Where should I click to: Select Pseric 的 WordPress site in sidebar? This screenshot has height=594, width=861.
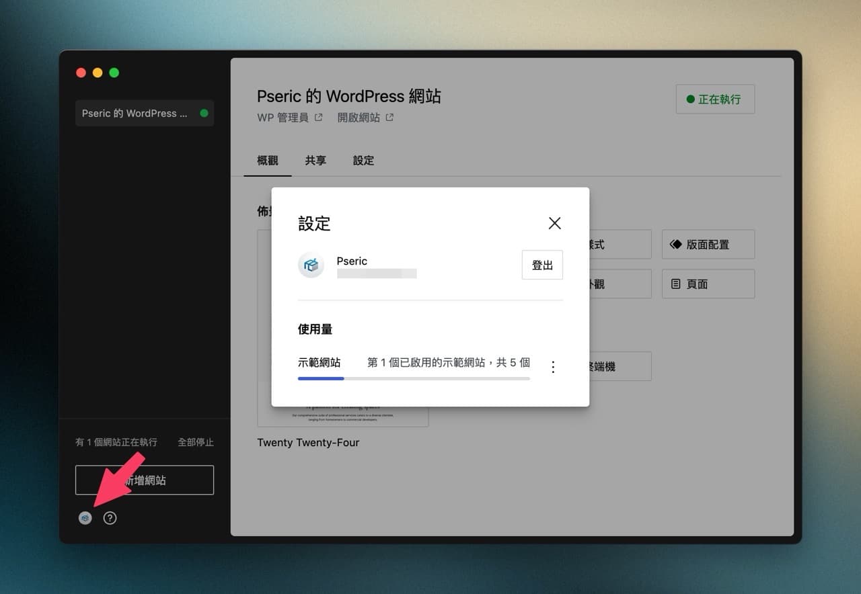[x=145, y=113]
